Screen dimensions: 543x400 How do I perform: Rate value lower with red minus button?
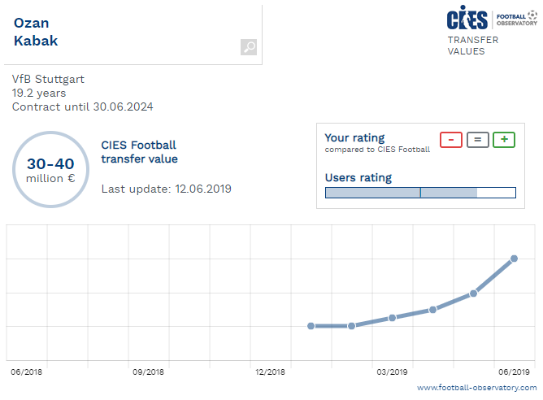[x=451, y=140]
